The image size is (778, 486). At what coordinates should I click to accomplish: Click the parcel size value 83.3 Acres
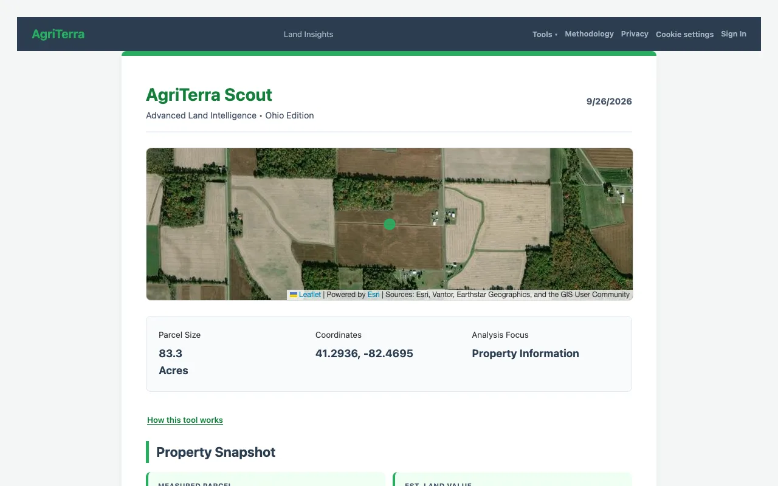(174, 362)
